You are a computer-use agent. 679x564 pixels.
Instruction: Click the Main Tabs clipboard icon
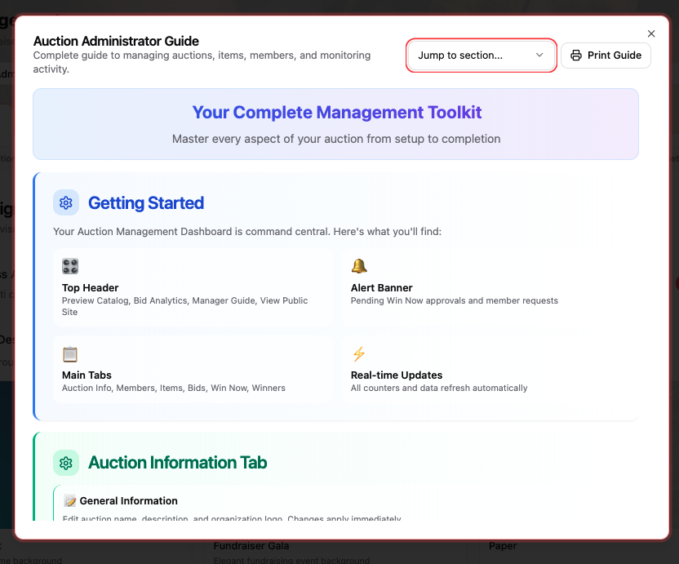coord(70,353)
